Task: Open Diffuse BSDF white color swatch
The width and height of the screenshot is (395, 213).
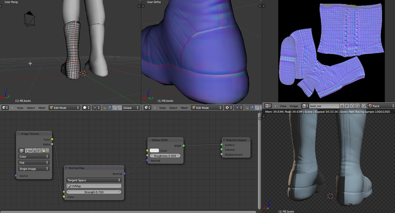Action: coord(154,151)
